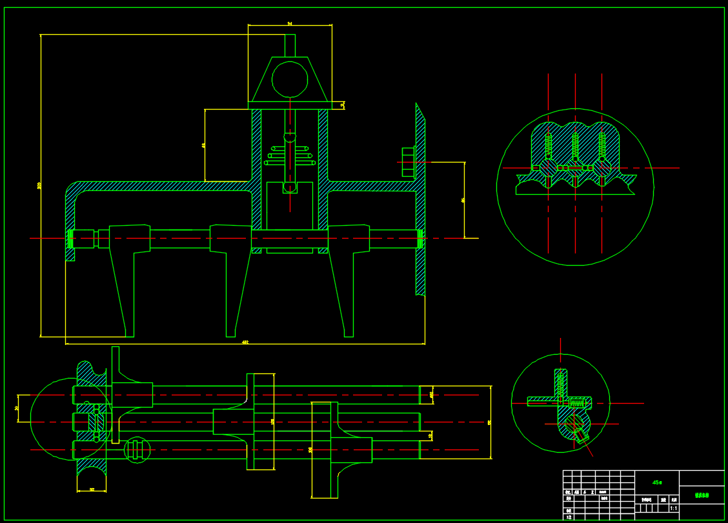Click the 1:1 scale cell in title block
This screenshot has width=728, height=523.
673,508
